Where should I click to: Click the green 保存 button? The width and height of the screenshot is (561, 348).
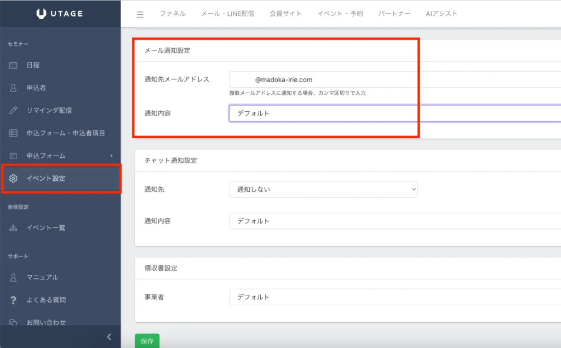click(x=147, y=341)
